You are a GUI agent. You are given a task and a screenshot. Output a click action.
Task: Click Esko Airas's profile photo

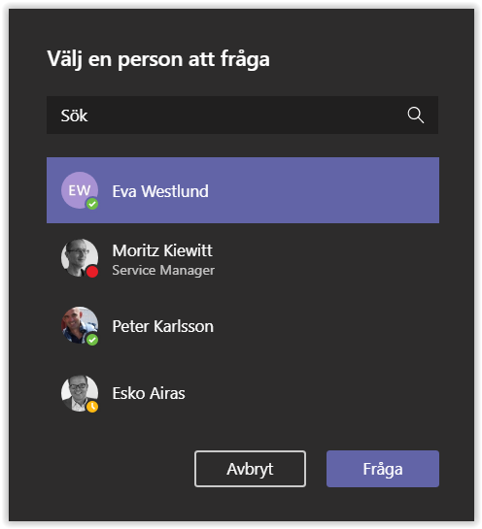pos(80,393)
